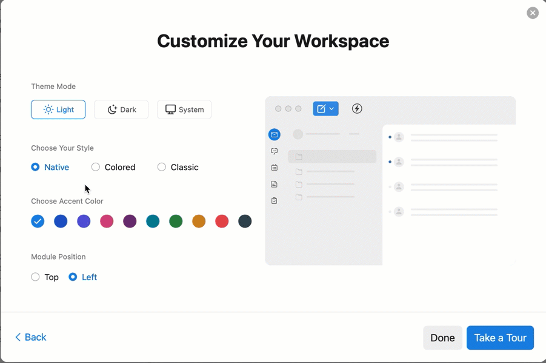Image resolution: width=546 pixels, height=363 pixels.
Task: Choose System theme mode
Action: pos(184,110)
